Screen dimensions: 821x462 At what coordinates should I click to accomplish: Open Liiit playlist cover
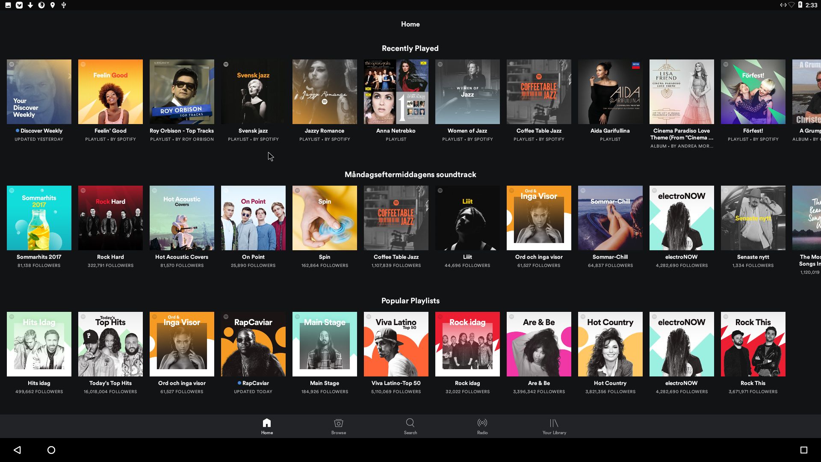[467, 218]
